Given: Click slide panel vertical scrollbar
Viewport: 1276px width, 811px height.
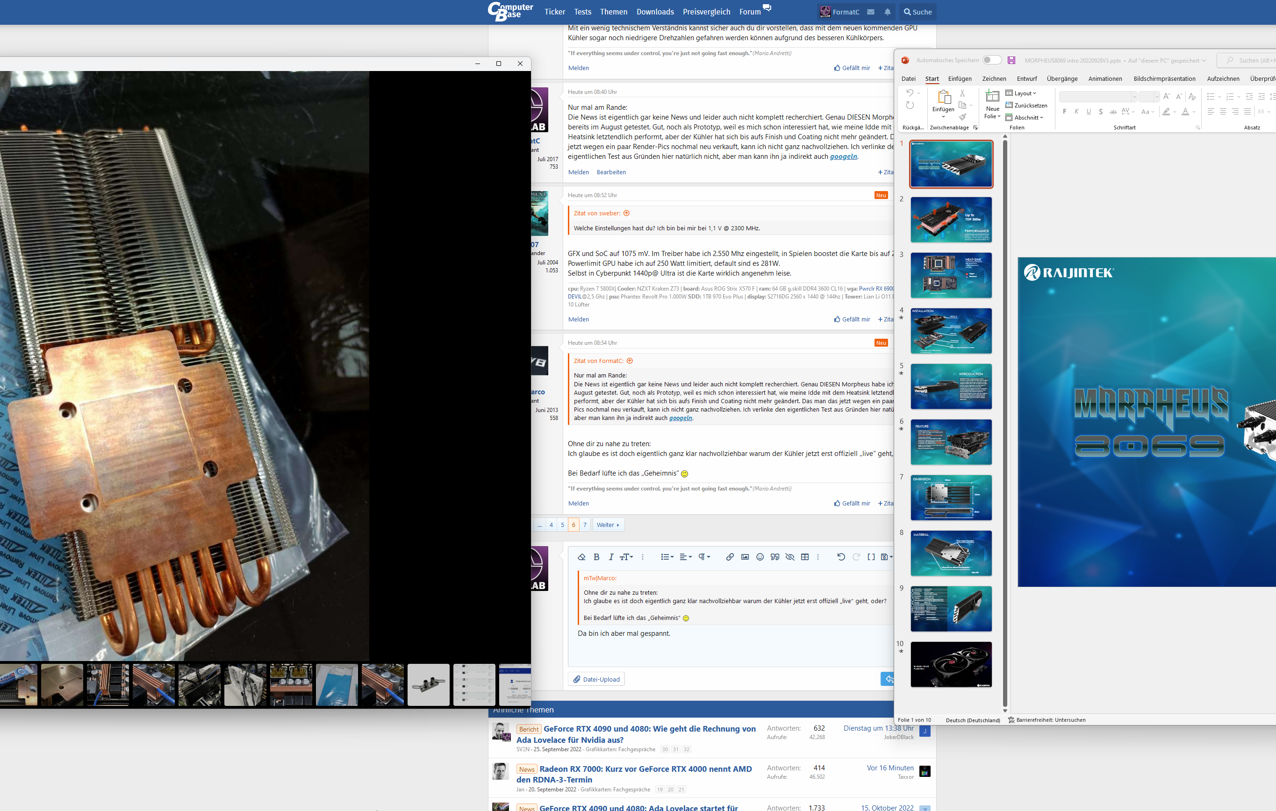Looking at the screenshot, I should click(1005, 424).
